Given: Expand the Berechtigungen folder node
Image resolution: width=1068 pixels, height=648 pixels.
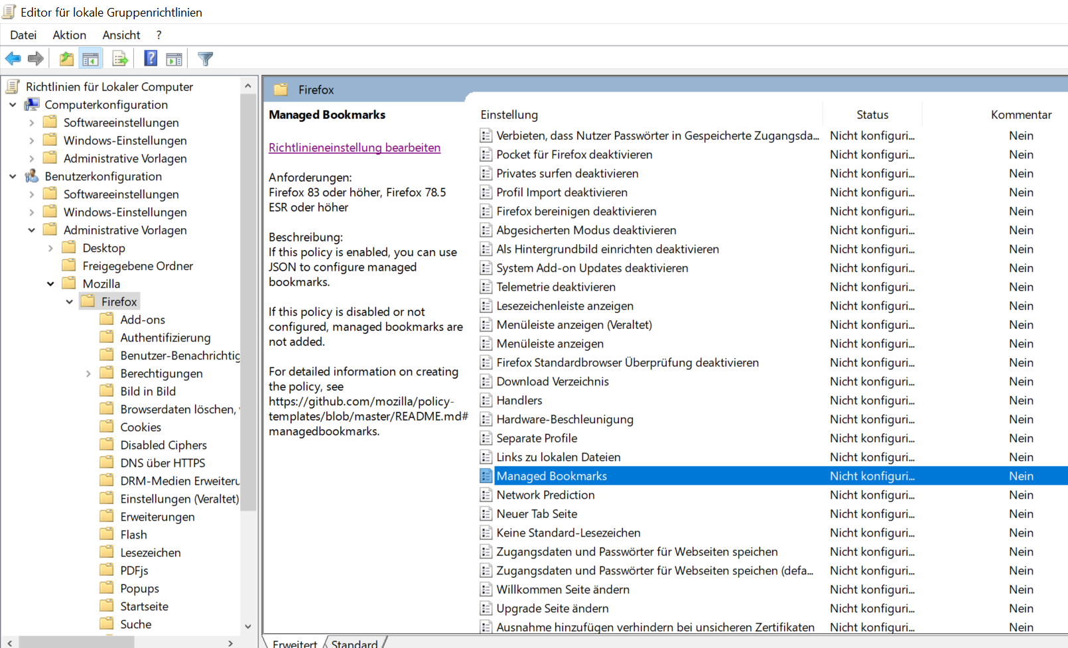Looking at the screenshot, I should pos(88,373).
